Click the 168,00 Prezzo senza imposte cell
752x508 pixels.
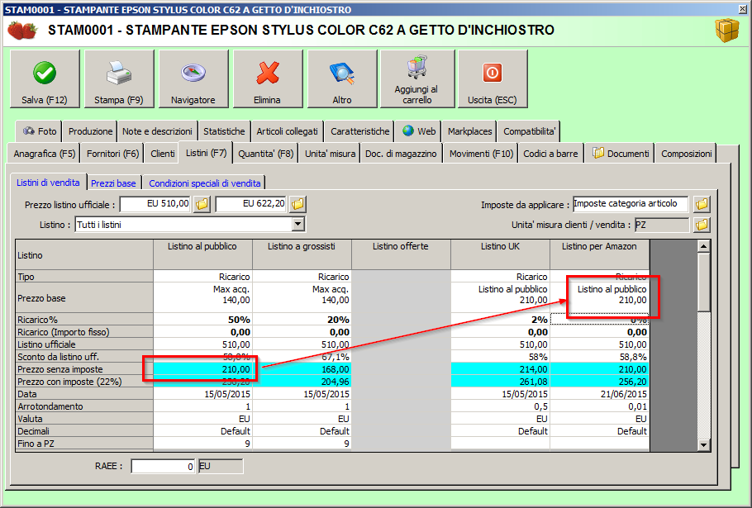click(x=302, y=369)
